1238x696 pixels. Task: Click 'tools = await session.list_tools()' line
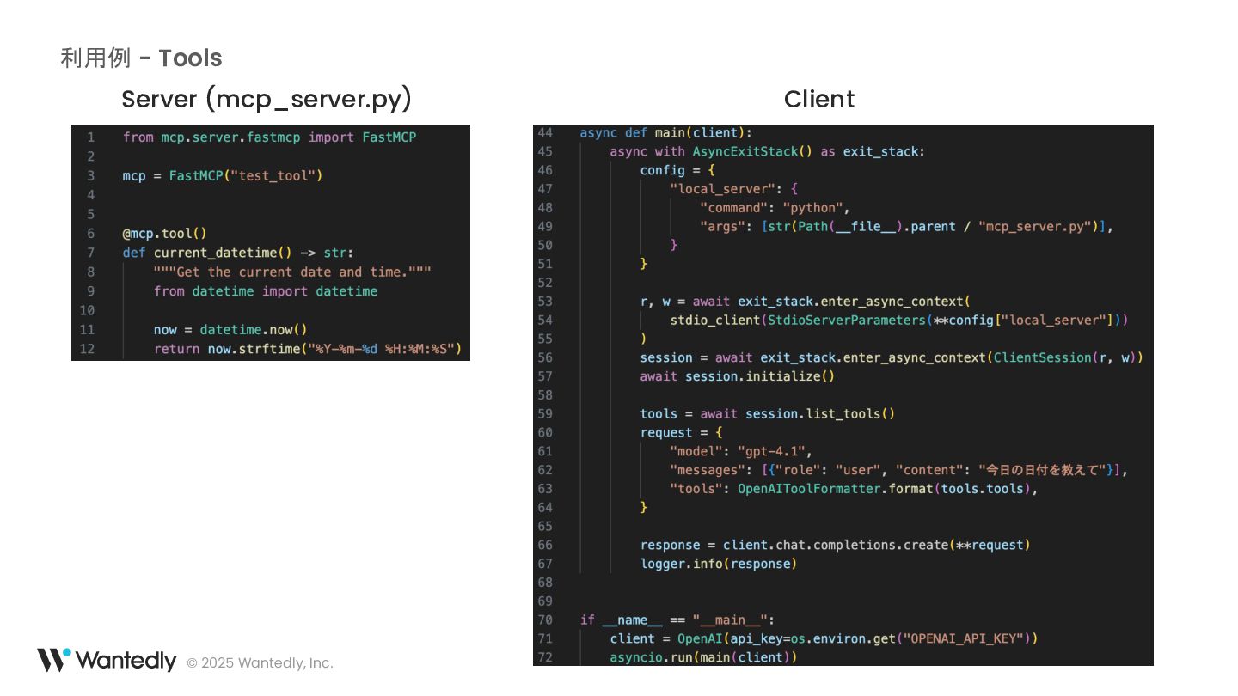point(767,414)
